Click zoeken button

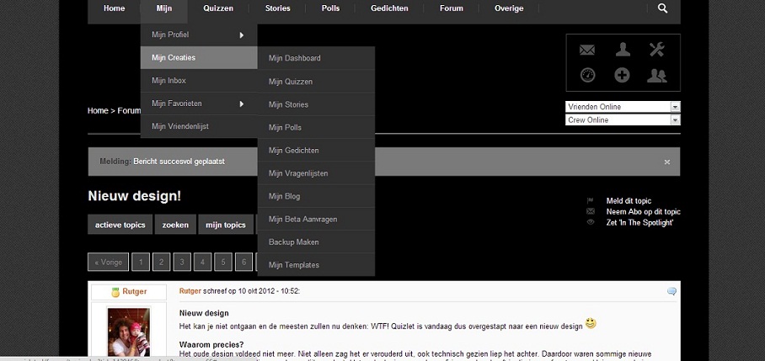pyautogui.click(x=175, y=225)
